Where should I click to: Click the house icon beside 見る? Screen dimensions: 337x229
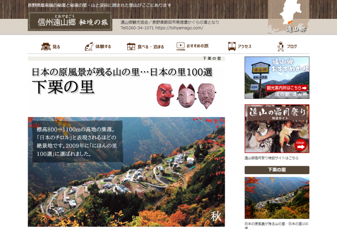[46, 47]
